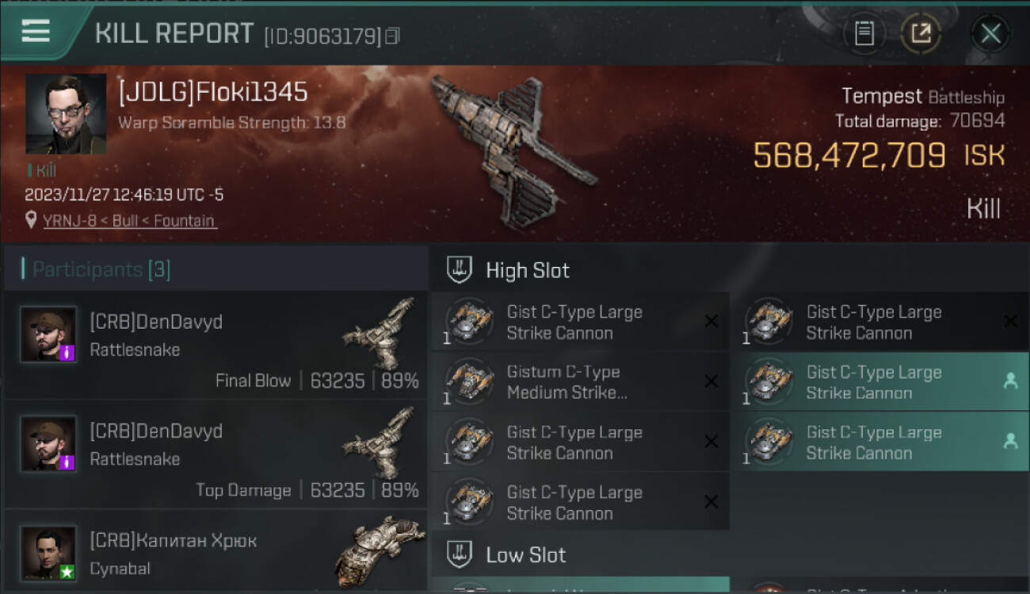The image size is (1030, 594).
Task: Open DenDavyd Final Blow participant entry
Action: click(216, 345)
